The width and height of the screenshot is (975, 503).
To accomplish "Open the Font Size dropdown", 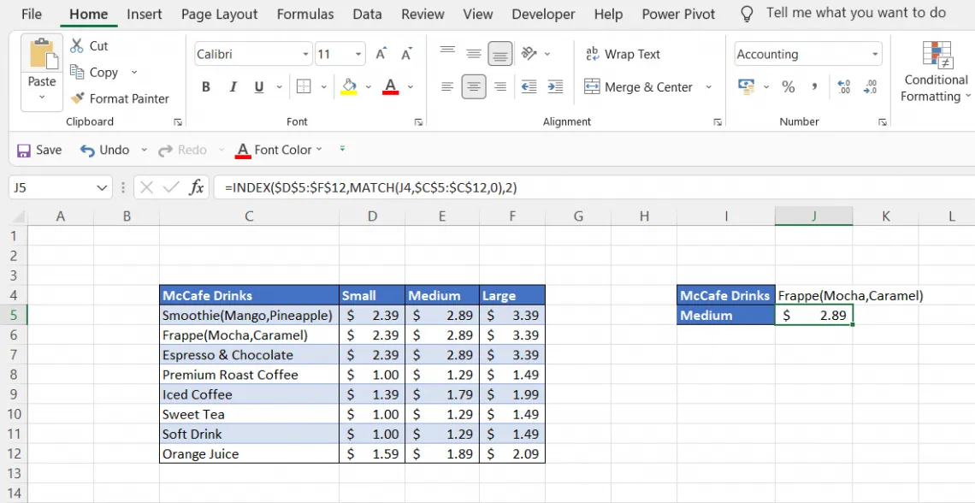I will [360, 53].
